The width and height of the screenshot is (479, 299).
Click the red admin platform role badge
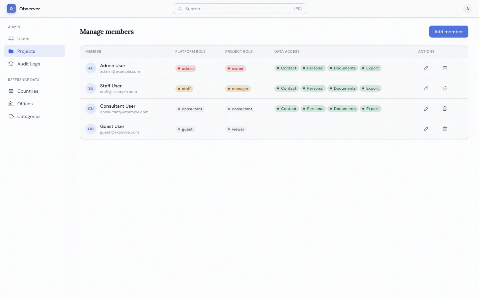coord(186,68)
